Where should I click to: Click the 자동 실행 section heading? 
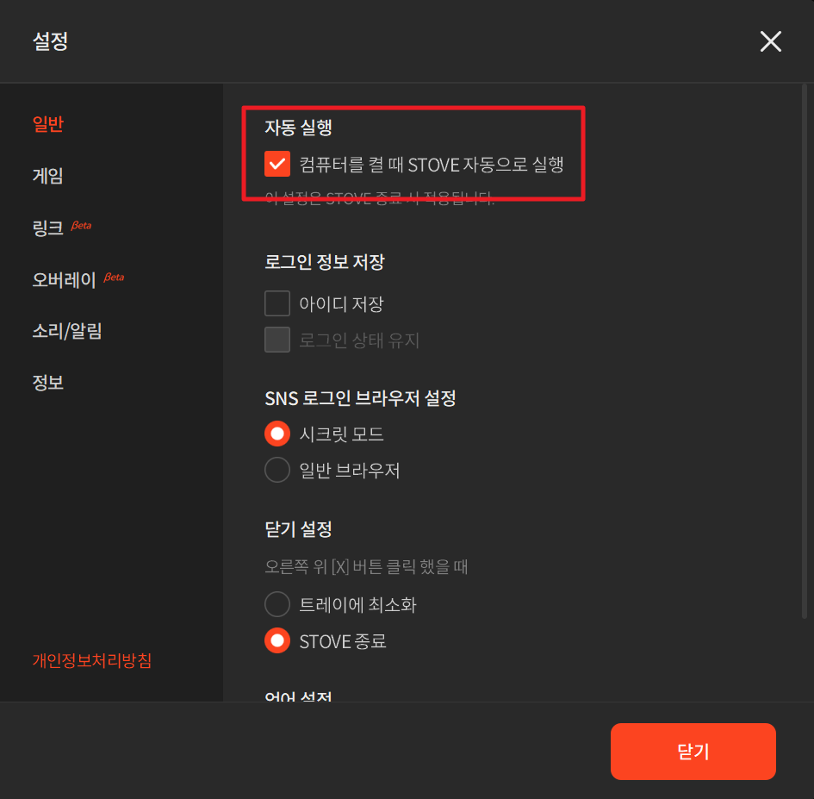pos(299,128)
